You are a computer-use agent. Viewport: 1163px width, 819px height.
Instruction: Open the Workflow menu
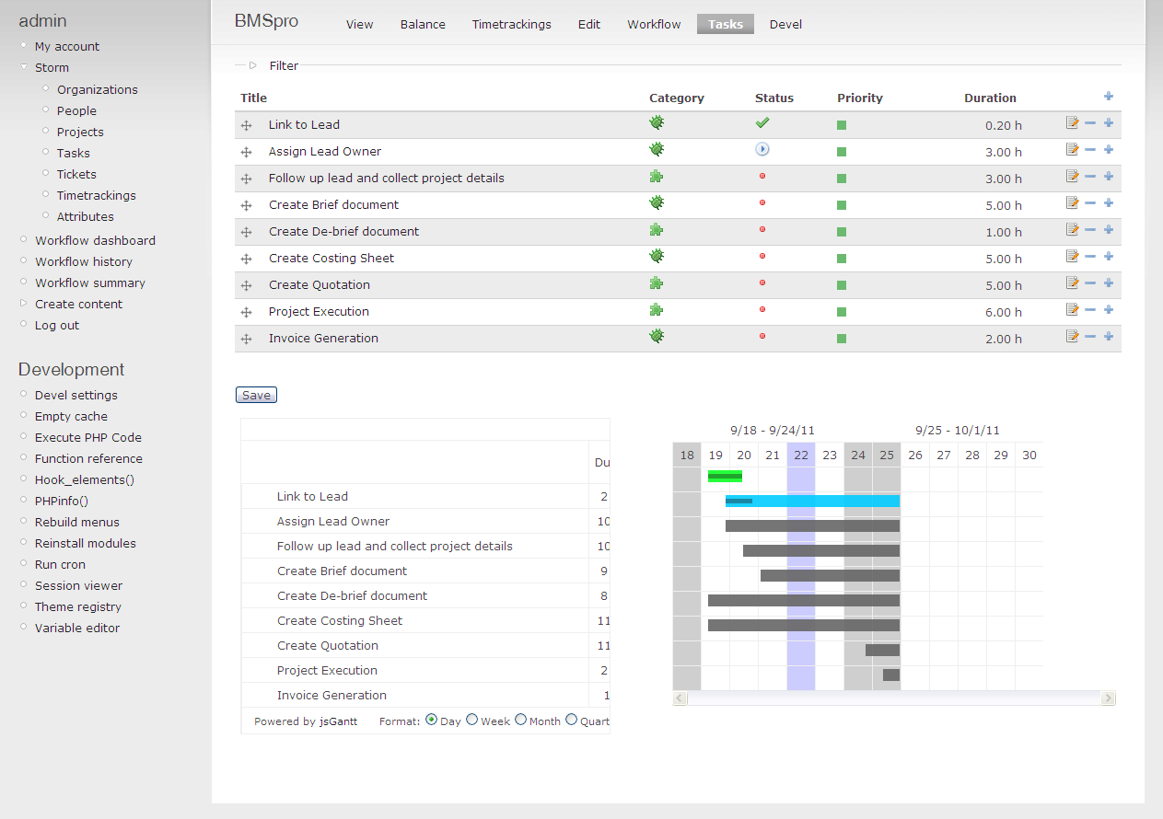pos(654,24)
